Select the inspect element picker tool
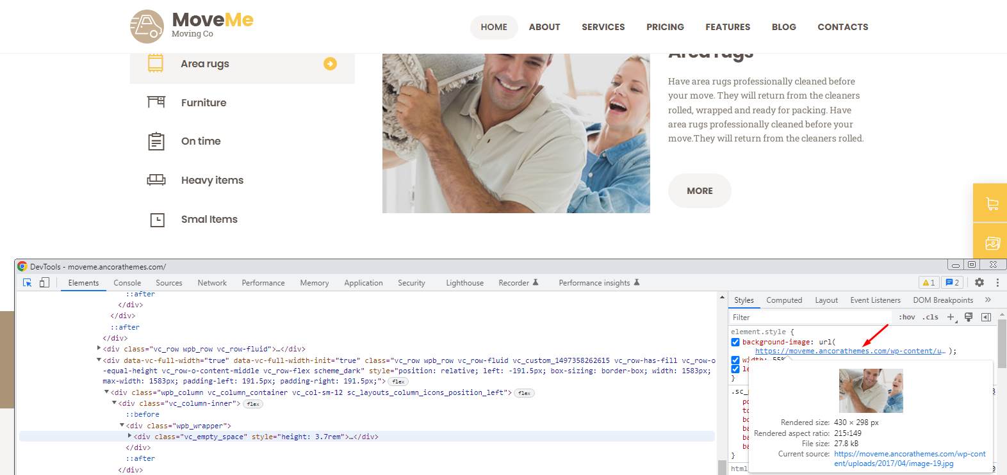 click(x=27, y=282)
